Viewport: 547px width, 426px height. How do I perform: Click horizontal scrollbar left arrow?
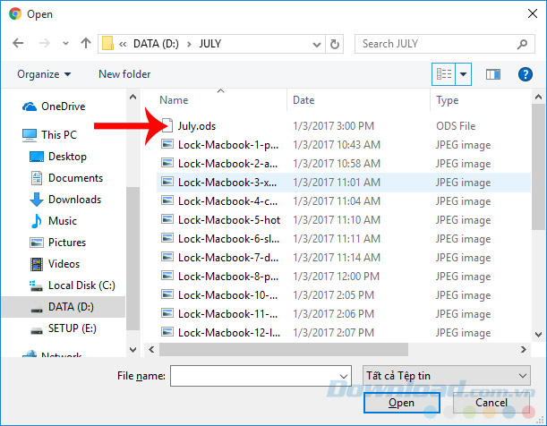pyautogui.click(x=151, y=349)
